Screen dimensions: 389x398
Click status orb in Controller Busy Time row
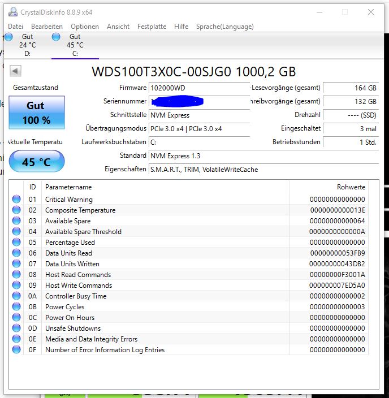[x=16, y=296]
